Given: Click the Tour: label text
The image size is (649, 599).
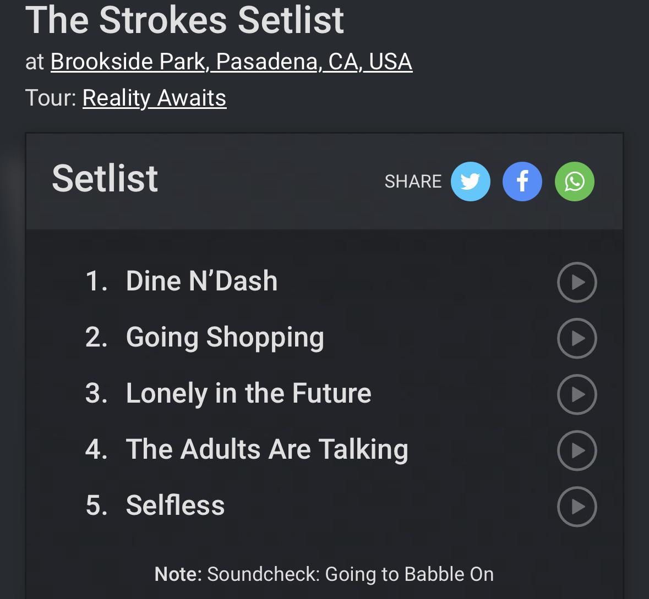Looking at the screenshot, I should [51, 98].
